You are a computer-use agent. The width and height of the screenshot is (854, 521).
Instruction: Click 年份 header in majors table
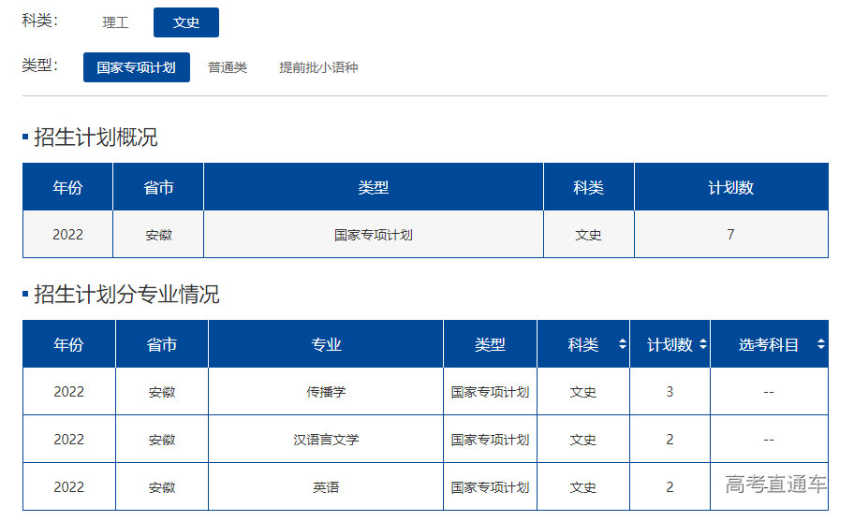tap(68, 345)
